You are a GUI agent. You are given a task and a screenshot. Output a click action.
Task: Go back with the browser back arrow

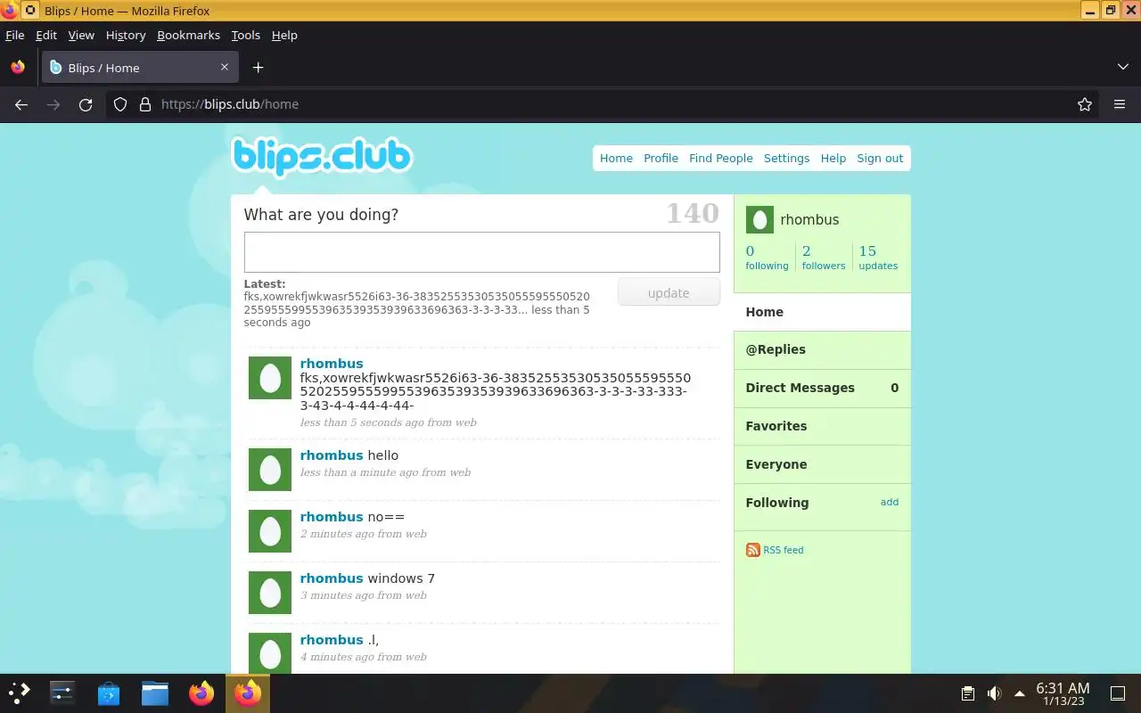click(x=21, y=104)
